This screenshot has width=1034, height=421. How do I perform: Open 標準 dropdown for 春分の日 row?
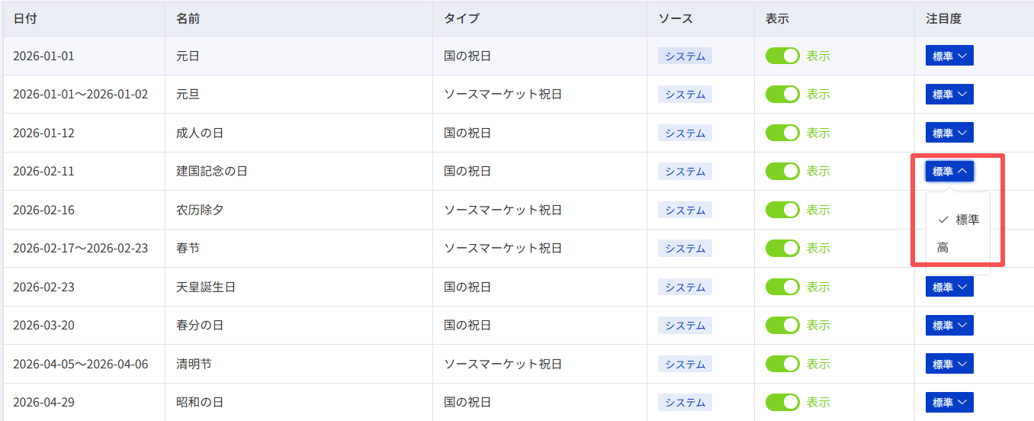point(949,325)
